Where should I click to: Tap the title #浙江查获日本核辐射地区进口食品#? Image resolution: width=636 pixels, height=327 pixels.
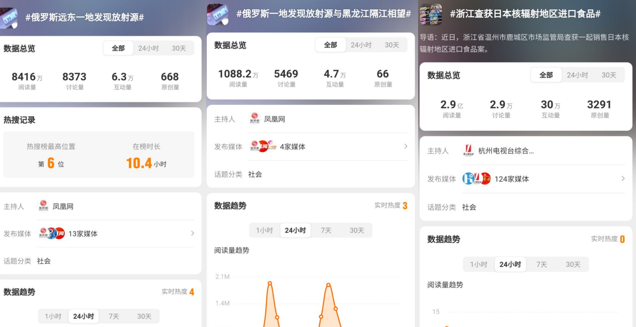[x=525, y=14]
